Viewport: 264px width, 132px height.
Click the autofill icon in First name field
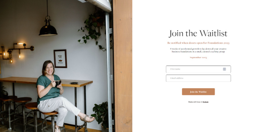tap(224, 69)
